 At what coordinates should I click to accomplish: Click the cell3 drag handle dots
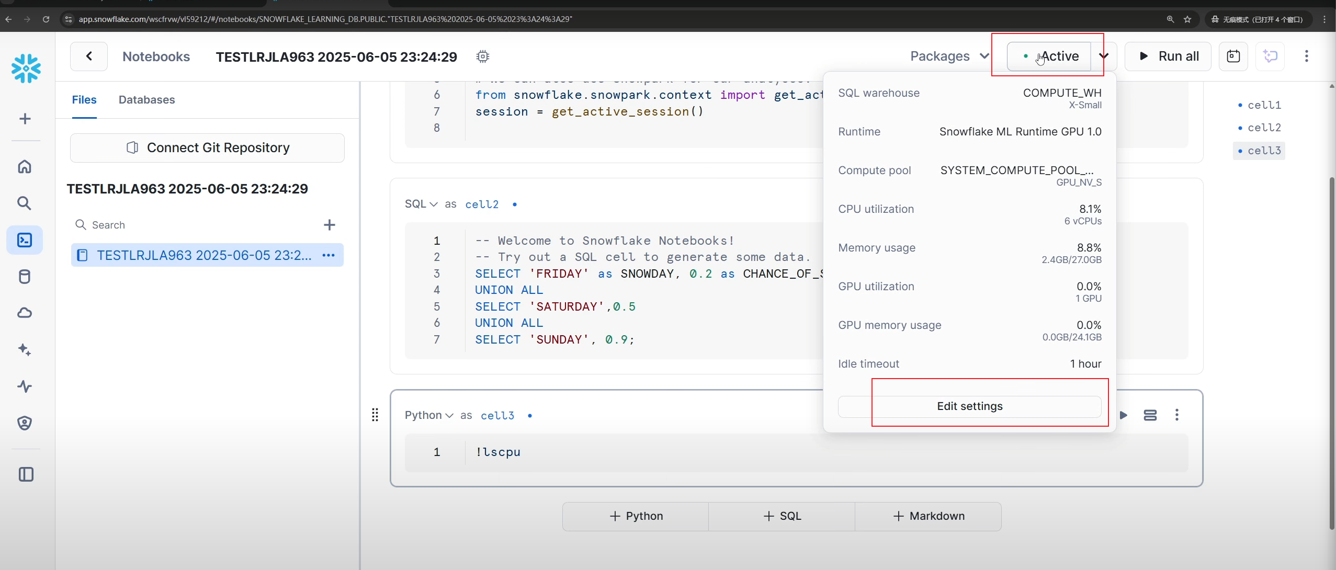tap(375, 415)
